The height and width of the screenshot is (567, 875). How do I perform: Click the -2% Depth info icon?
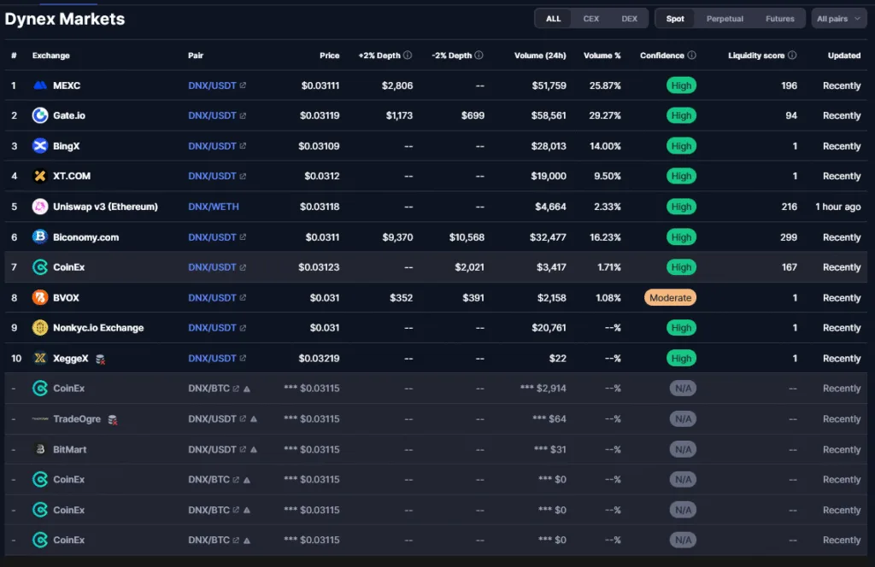click(x=479, y=56)
